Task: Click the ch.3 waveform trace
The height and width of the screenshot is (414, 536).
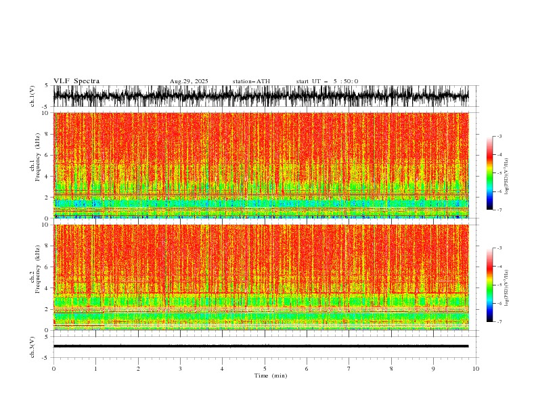Action: coord(261,346)
